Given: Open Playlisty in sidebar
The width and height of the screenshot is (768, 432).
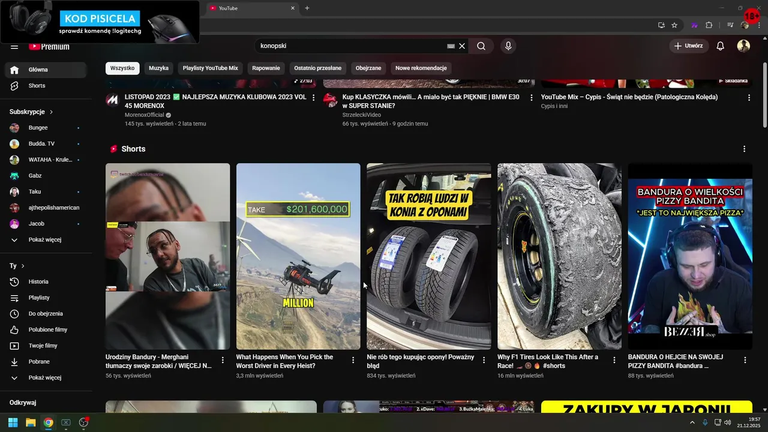Looking at the screenshot, I should 46,298.
